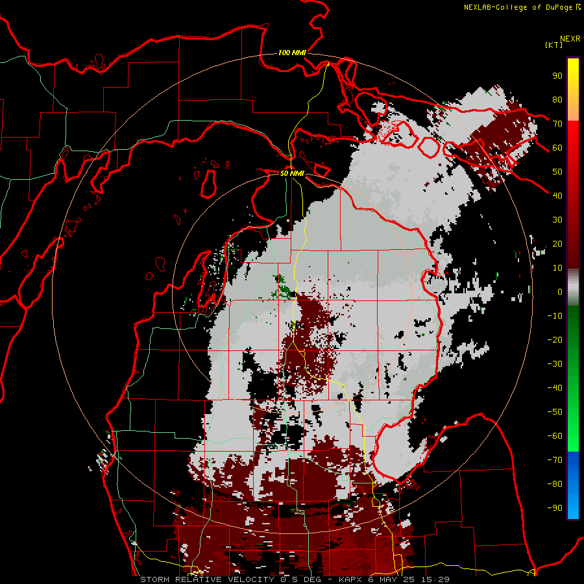584x584 pixels.
Task: Click the 50 NMI range ring label
Action: click(x=292, y=173)
